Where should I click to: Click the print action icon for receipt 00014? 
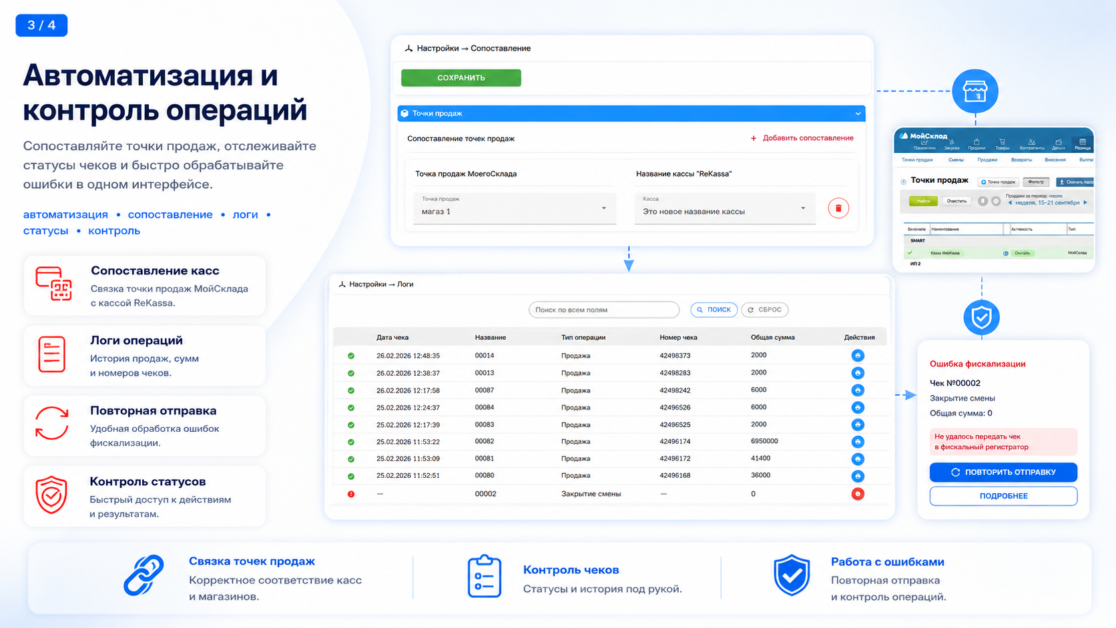pyautogui.click(x=858, y=356)
